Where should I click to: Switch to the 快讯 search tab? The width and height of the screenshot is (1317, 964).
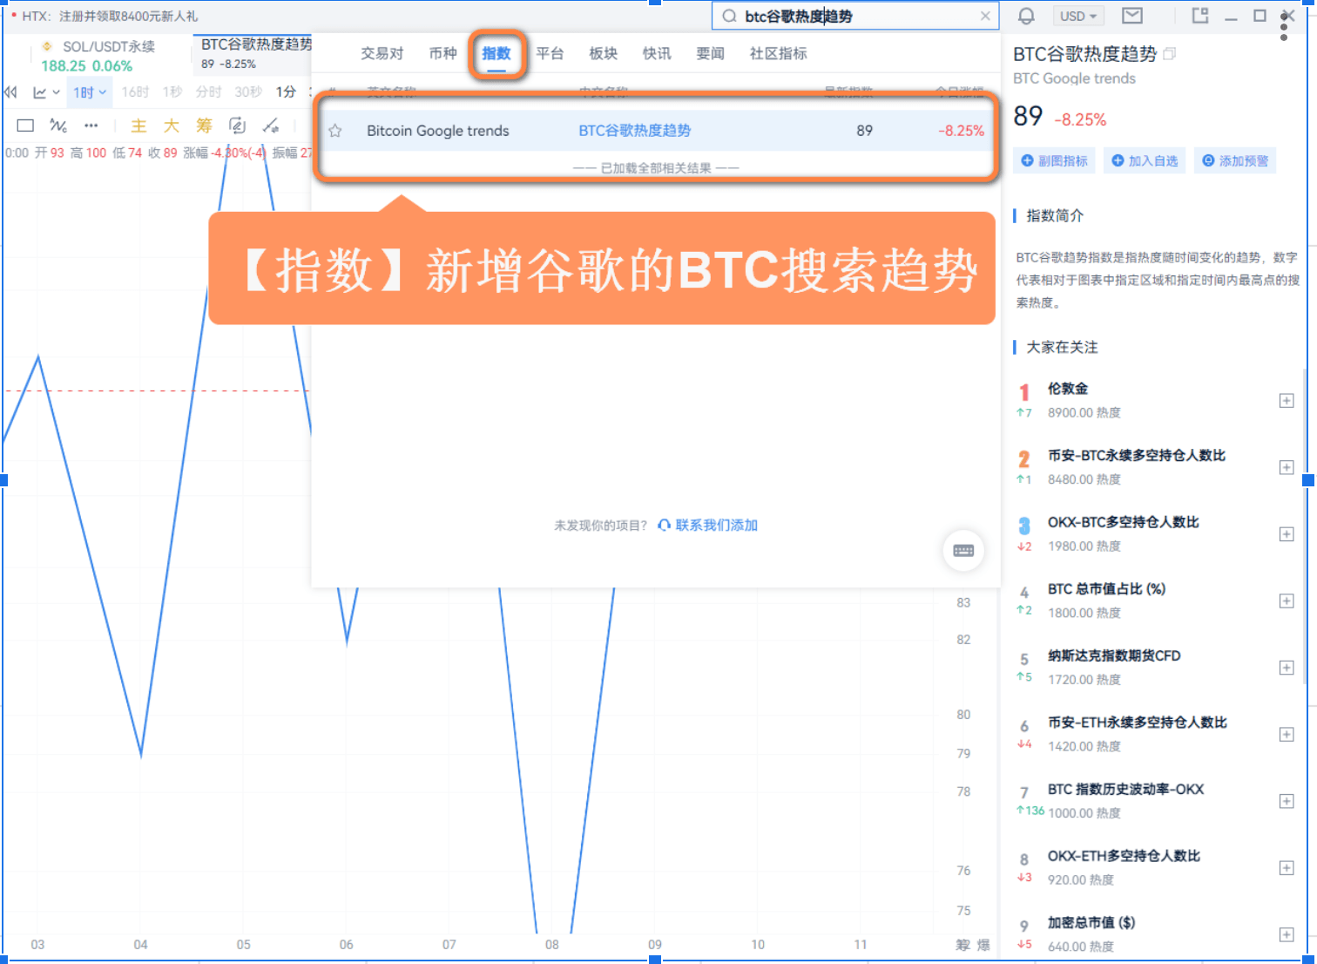[657, 54]
